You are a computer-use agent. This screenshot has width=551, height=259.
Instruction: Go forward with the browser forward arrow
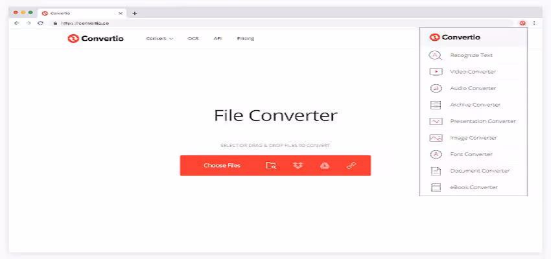tap(29, 23)
